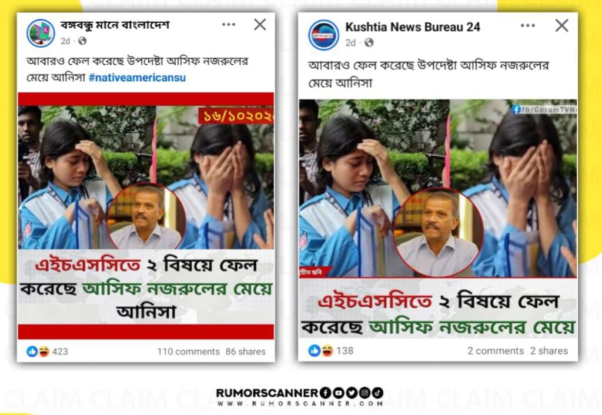This screenshot has width=602, height=415.
Task: Open the right post's news image
Action: click(437, 219)
